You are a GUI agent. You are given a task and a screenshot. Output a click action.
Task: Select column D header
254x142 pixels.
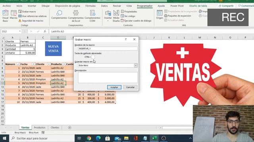[58, 37]
